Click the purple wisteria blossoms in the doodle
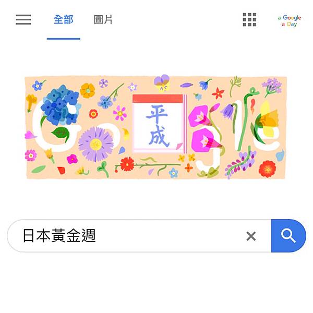 pyautogui.click(x=240, y=162)
